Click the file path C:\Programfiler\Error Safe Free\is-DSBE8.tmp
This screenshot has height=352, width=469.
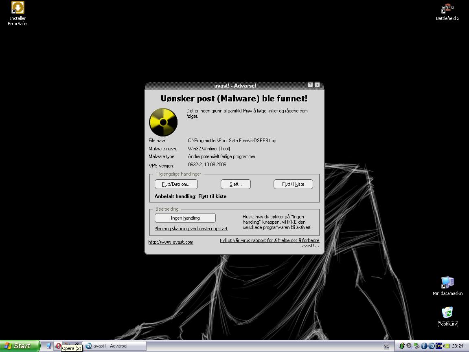232,141
